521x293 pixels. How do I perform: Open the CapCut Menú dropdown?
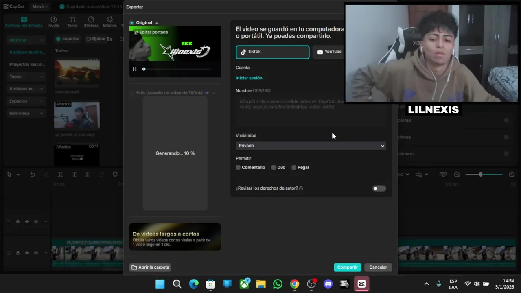coord(39,7)
